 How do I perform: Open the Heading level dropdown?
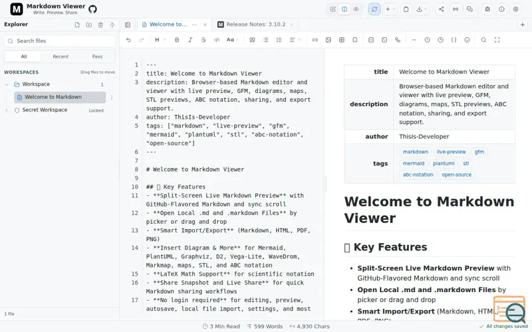coord(160,40)
